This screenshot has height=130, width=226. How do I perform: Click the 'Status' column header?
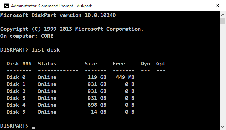[x=47, y=64]
